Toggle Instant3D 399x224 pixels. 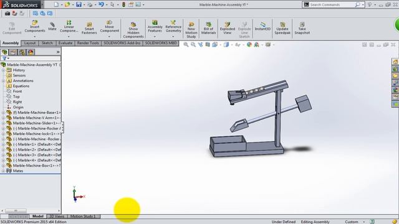[262, 26]
